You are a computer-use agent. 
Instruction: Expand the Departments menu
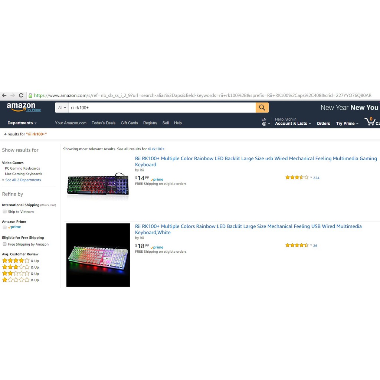22,123
